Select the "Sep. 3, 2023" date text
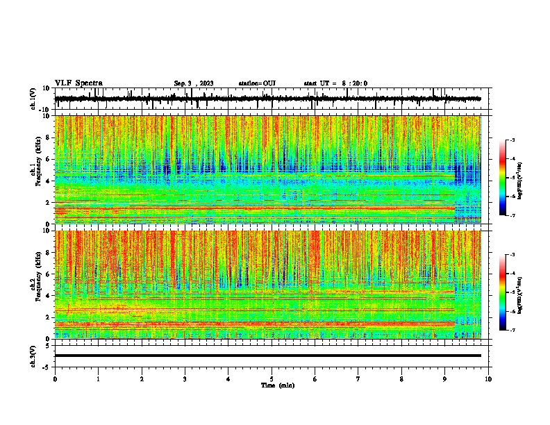This screenshot has width=550, height=425. tap(194, 83)
